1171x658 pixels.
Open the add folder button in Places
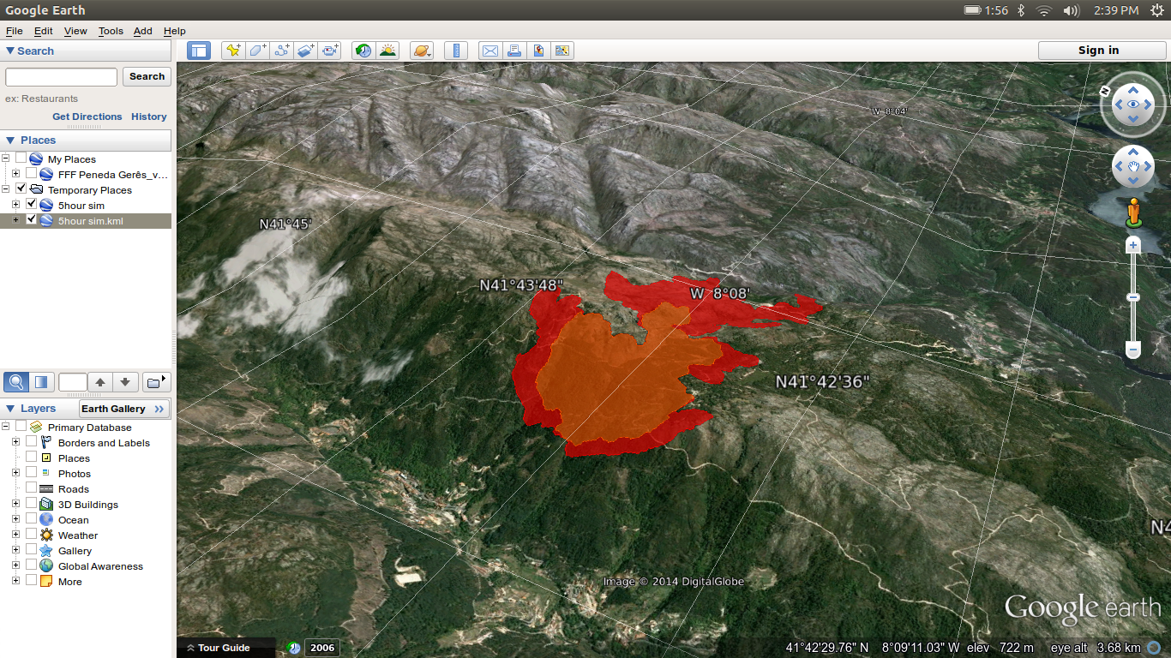156,382
